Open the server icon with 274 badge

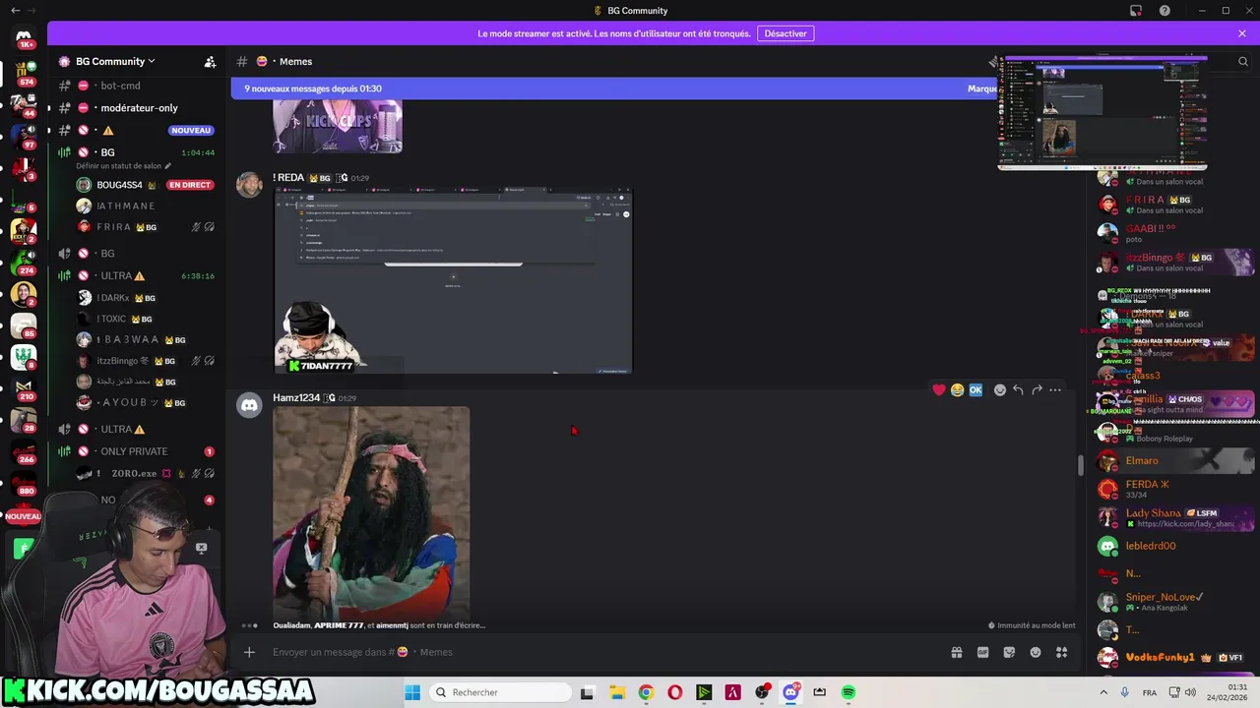click(24, 262)
